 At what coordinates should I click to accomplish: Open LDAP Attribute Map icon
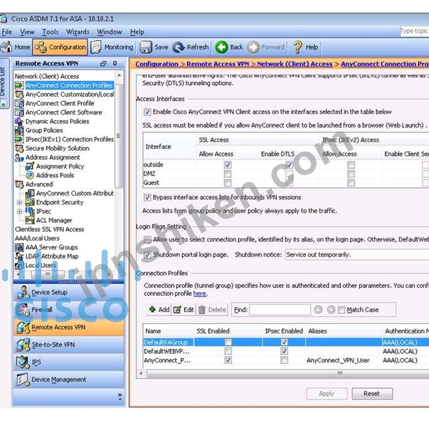(x=19, y=256)
